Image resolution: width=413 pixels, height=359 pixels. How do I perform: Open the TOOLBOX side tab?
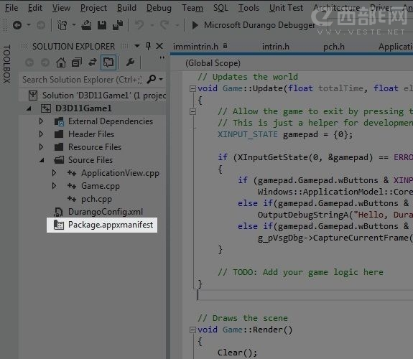[7, 64]
